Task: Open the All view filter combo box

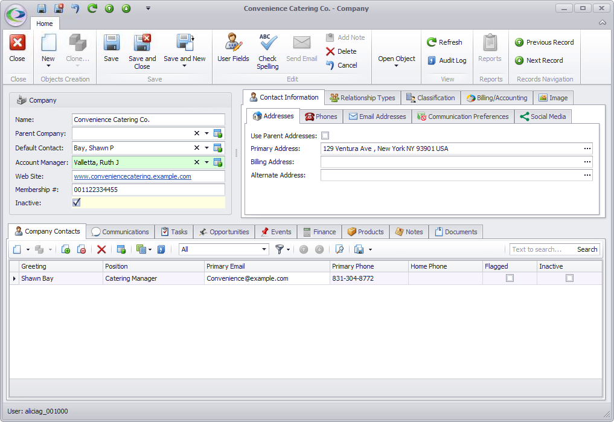Action: click(x=224, y=249)
